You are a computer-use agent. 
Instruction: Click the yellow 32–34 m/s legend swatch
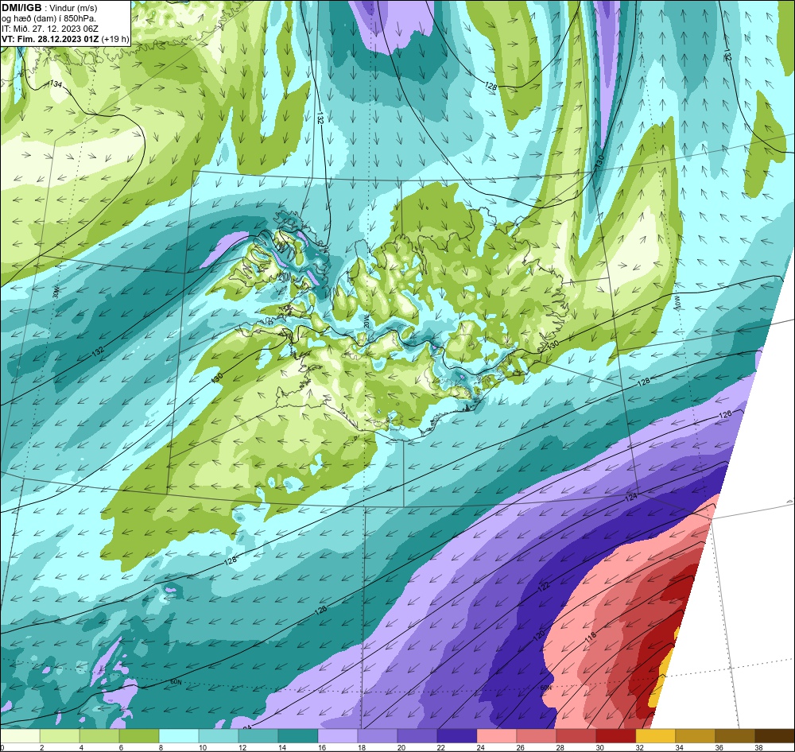coord(656,736)
